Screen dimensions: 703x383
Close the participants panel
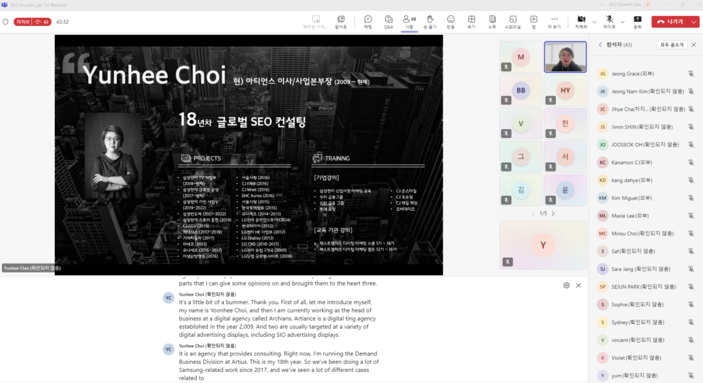click(693, 45)
